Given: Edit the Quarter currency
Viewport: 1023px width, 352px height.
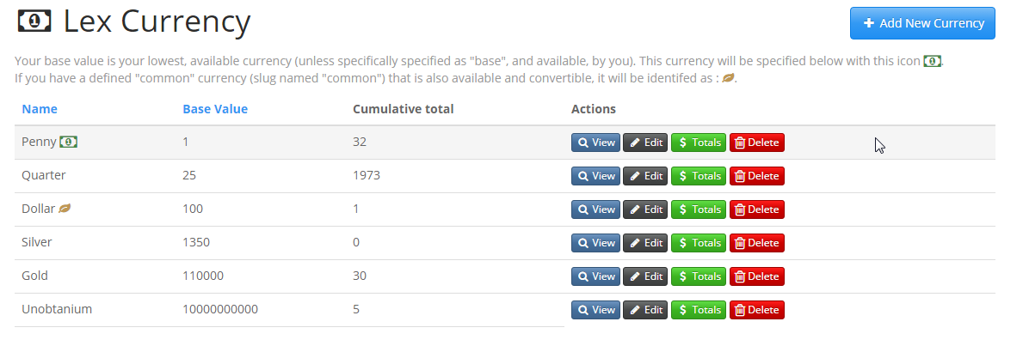Looking at the screenshot, I should click(x=645, y=176).
